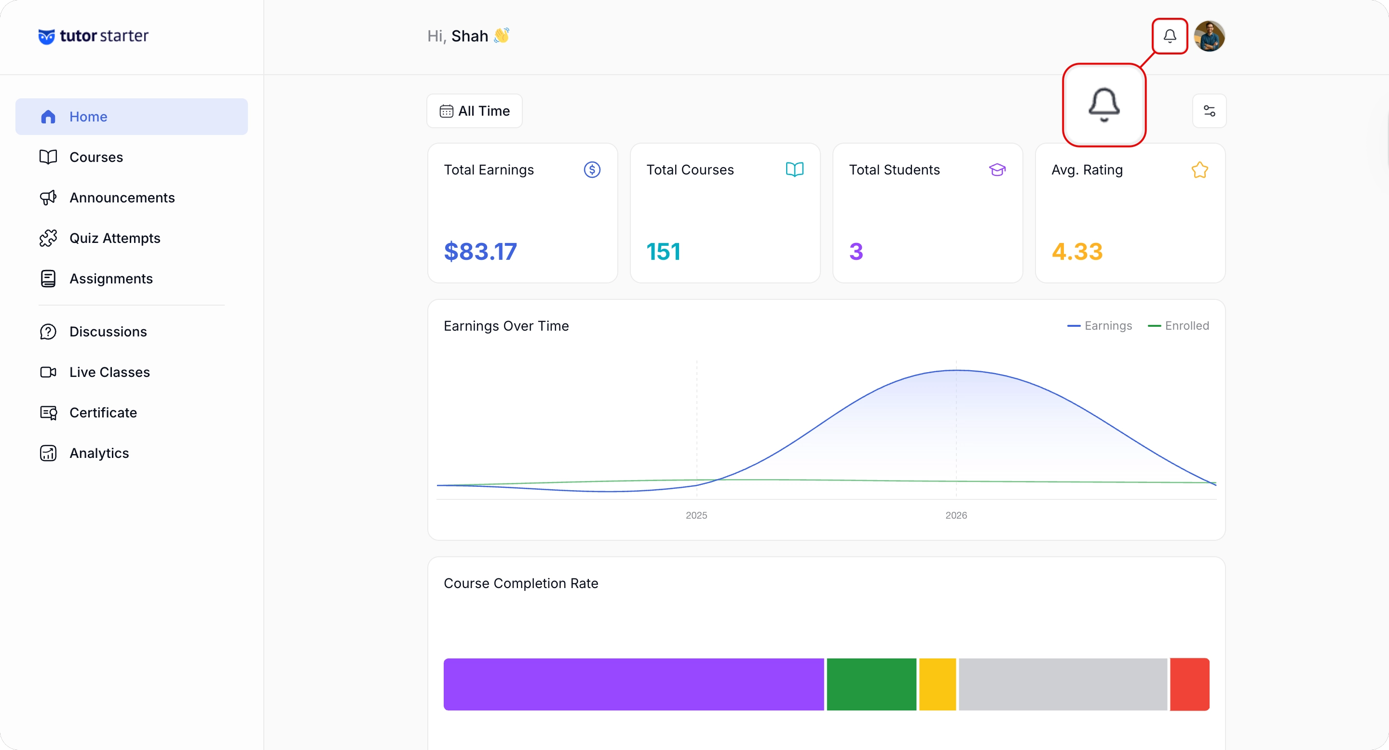Open Assignments from the sidebar

[x=132, y=279]
